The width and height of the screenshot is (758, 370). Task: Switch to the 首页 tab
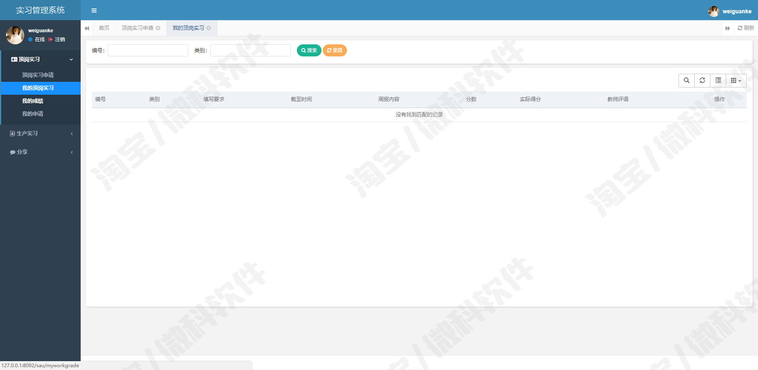[x=104, y=28]
